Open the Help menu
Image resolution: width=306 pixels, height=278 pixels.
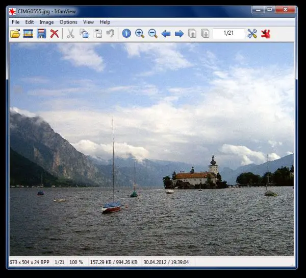tap(105, 22)
